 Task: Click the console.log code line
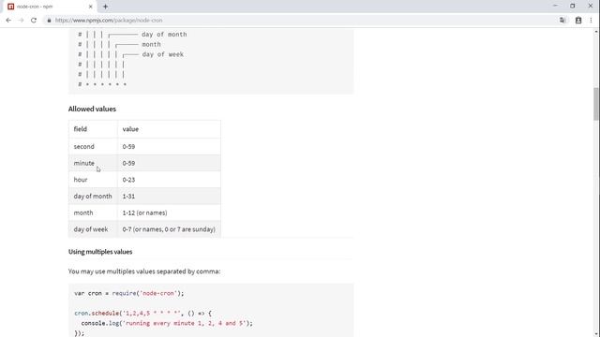[x=167, y=323]
